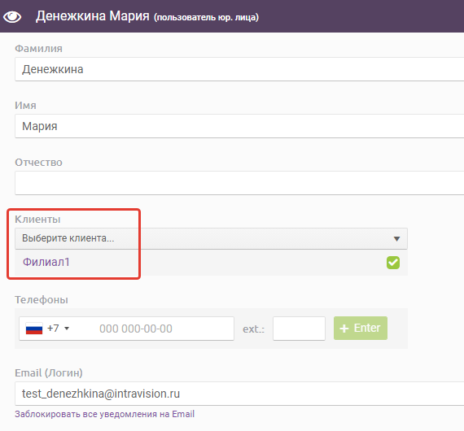Focus the Фамилия field with Денежкина

click(239, 69)
